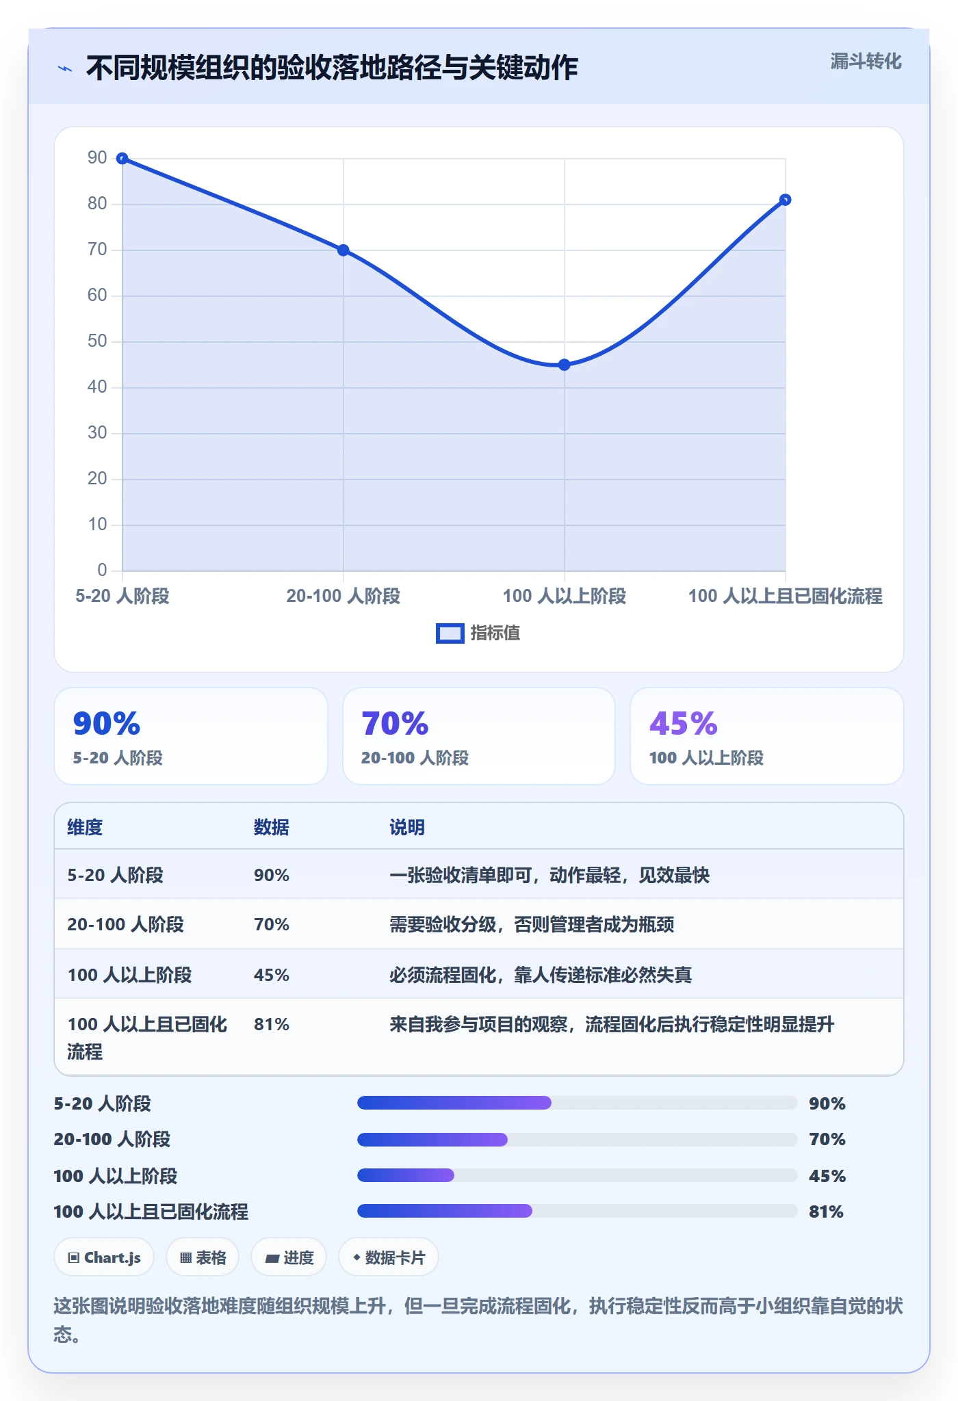Screen dimensions: 958x1401
Task: Open the 45% data card
Action: [767, 736]
